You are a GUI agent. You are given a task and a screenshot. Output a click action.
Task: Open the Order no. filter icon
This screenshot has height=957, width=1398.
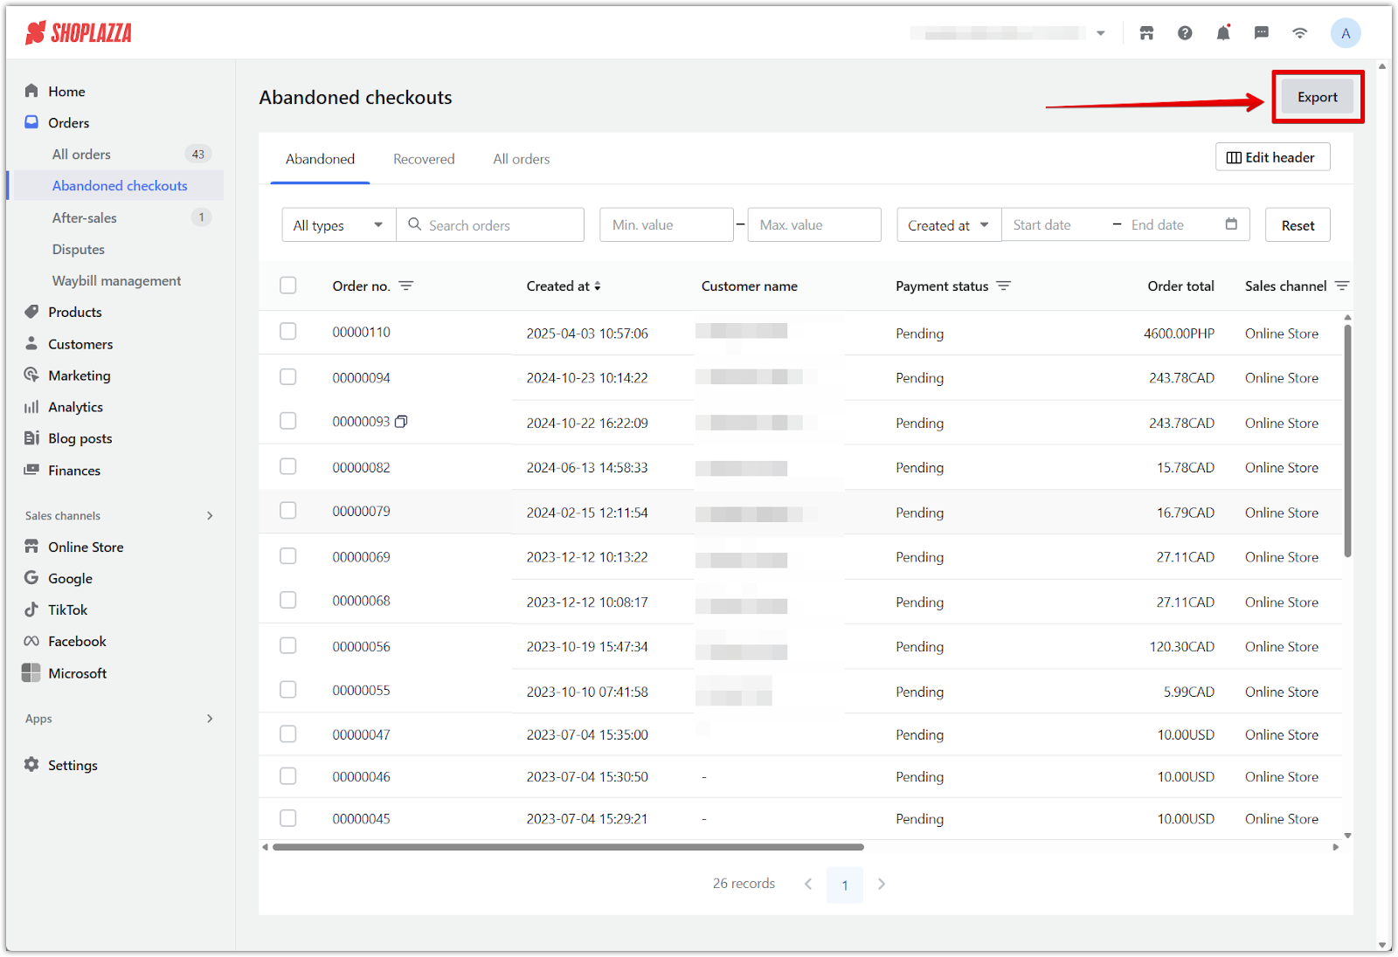tap(406, 286)
